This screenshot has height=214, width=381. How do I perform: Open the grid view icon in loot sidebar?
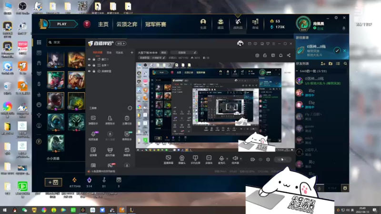[x=39, y=42]
